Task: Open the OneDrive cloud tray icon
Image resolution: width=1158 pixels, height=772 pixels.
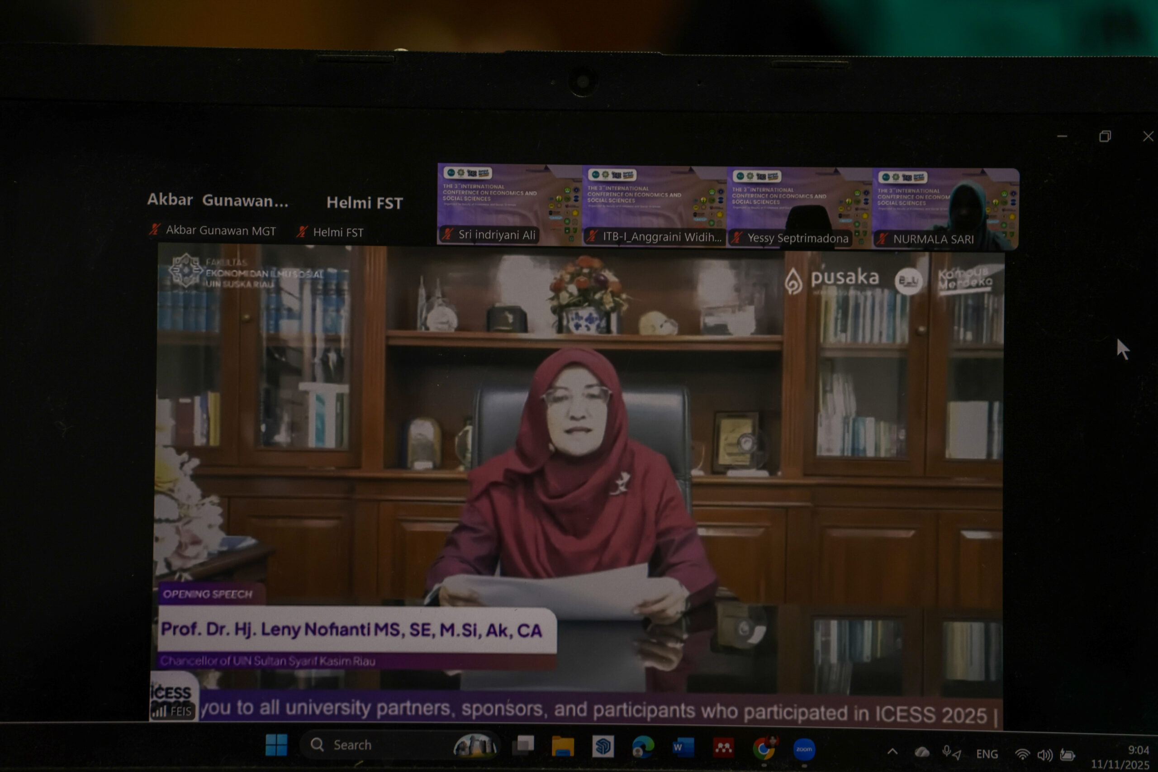Action: point(922,752)
